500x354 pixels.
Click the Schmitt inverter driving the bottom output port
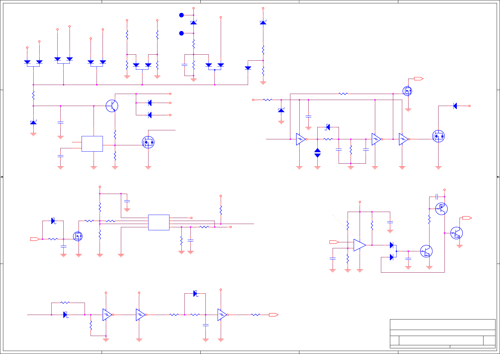pyautogui.click(x=223, y=315)
